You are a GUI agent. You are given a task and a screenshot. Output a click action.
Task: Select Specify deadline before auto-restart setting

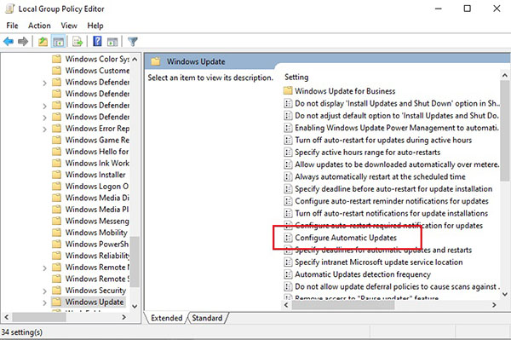click(388, 188)
